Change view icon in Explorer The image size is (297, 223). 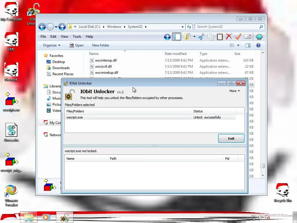(232, 45)
